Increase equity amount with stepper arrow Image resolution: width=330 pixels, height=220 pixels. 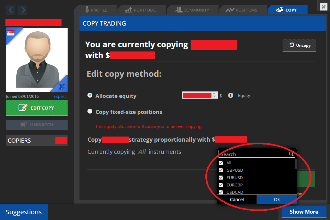click(214, 94)
